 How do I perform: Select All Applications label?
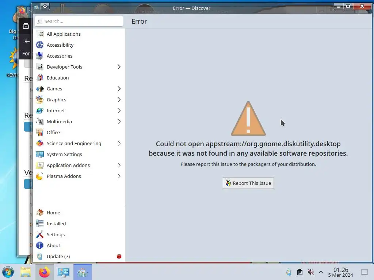click(64, 34)
